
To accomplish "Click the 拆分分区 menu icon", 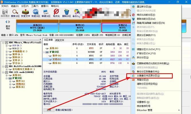I will tap(133, 58).
